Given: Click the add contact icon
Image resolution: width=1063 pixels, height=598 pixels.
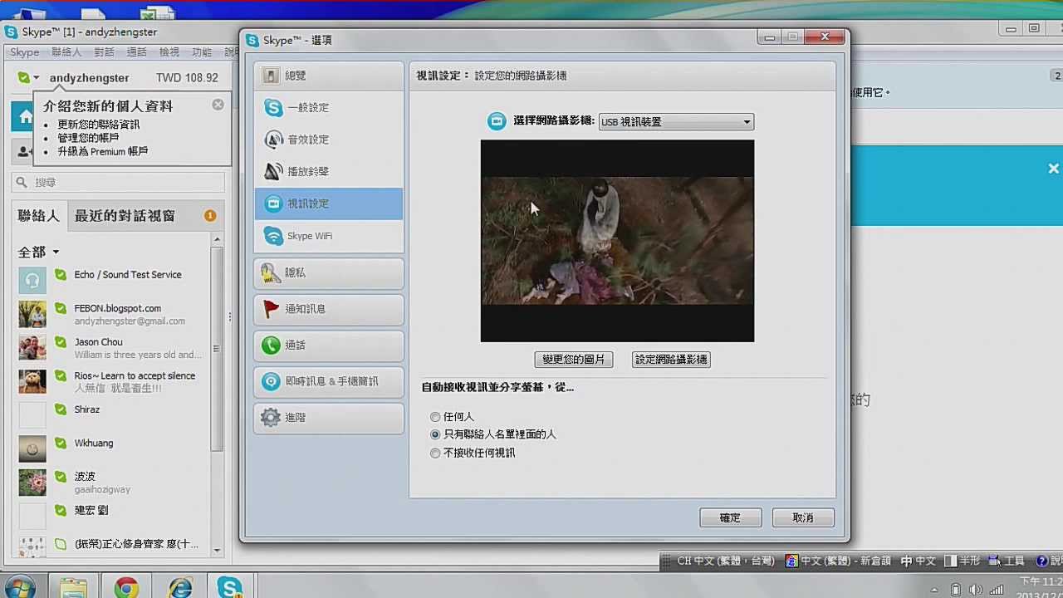Looking at the screenshot, I should [x=24, y=152].
